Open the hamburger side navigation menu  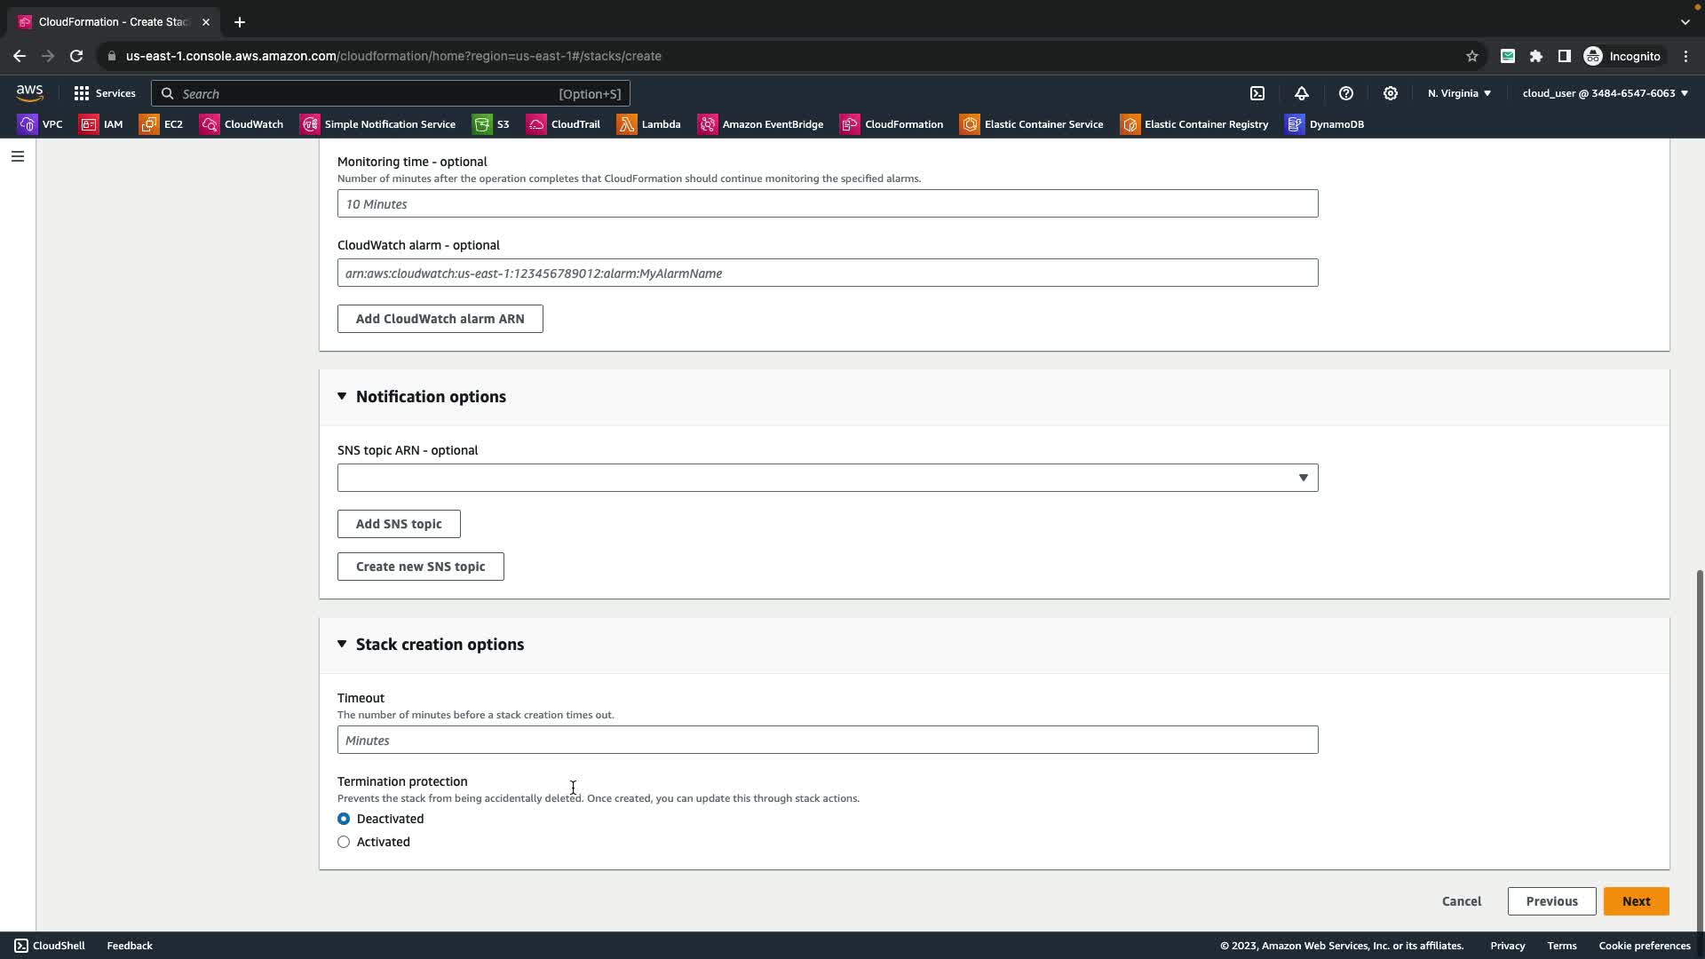tap(17, 156)
